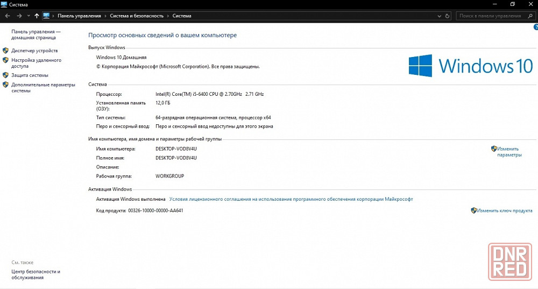
Task: Click the product code "00326-10000-00000-AA641"
Action: click(x=155, y=210)
